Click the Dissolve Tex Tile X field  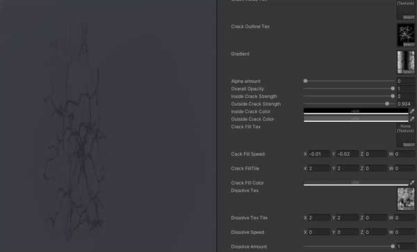tap(319, 218)
